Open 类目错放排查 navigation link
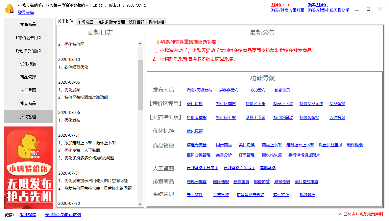The width and height of the screenshot is (389, 221). (x=306, y=182)
